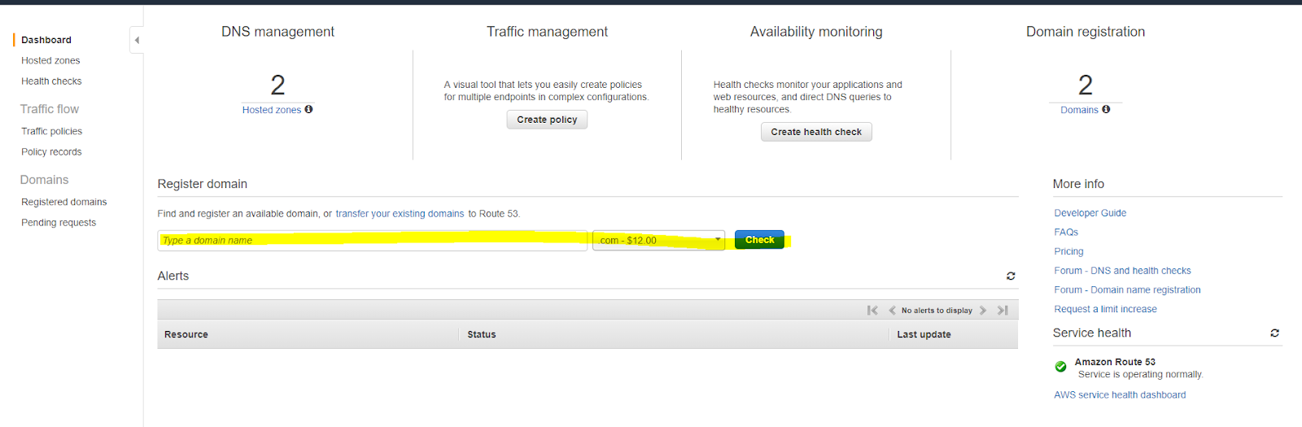Click the No alerts to display text
This screenshot has height=427, width=1302.
pos(937,311)
